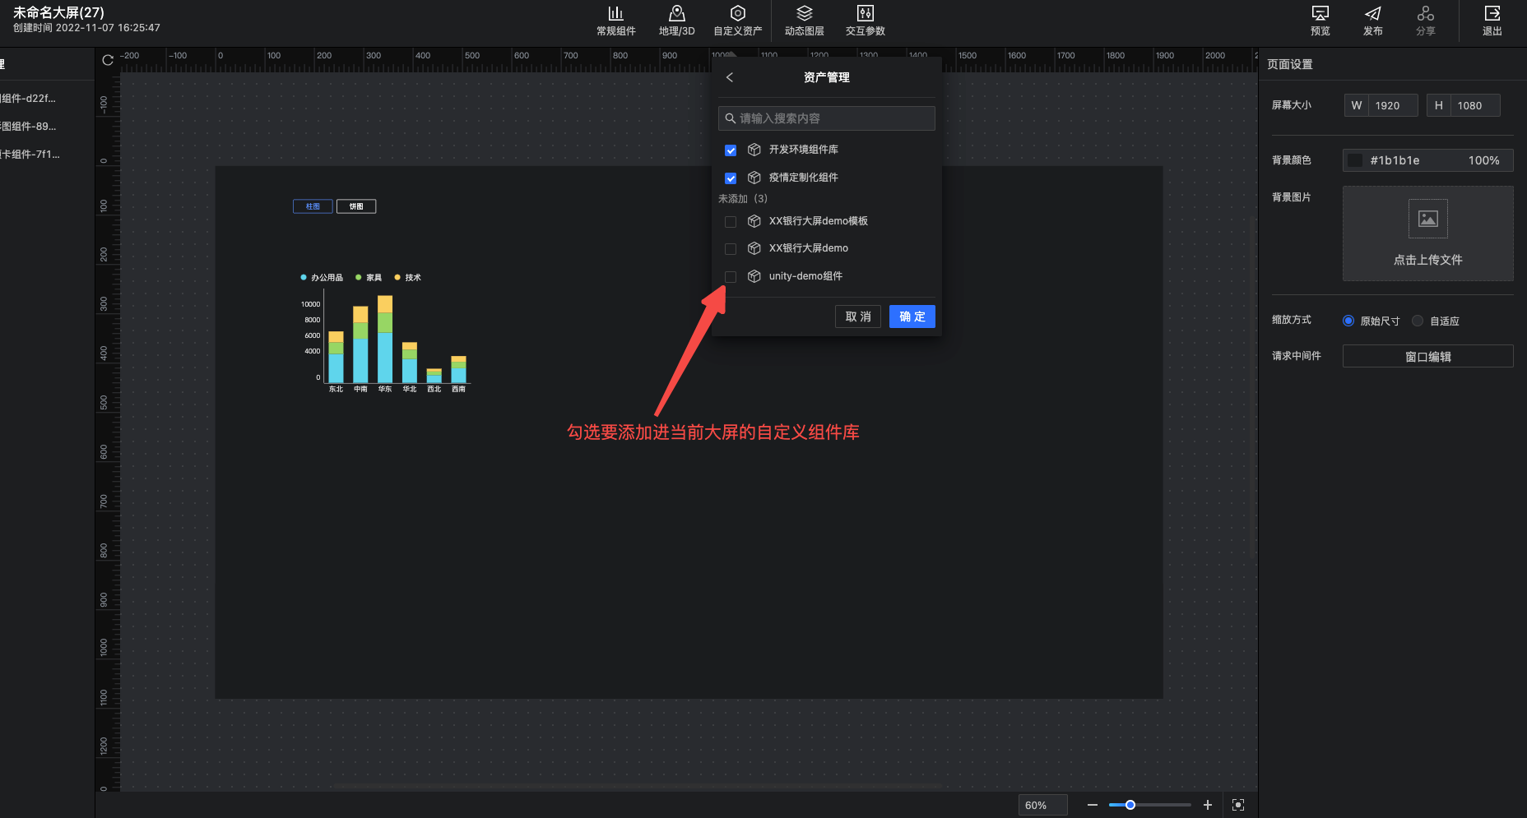Open the 动态图层 layers icon

point(804,14)
